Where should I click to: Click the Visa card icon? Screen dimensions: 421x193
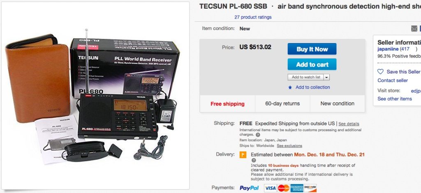click(x=271, y=188)
